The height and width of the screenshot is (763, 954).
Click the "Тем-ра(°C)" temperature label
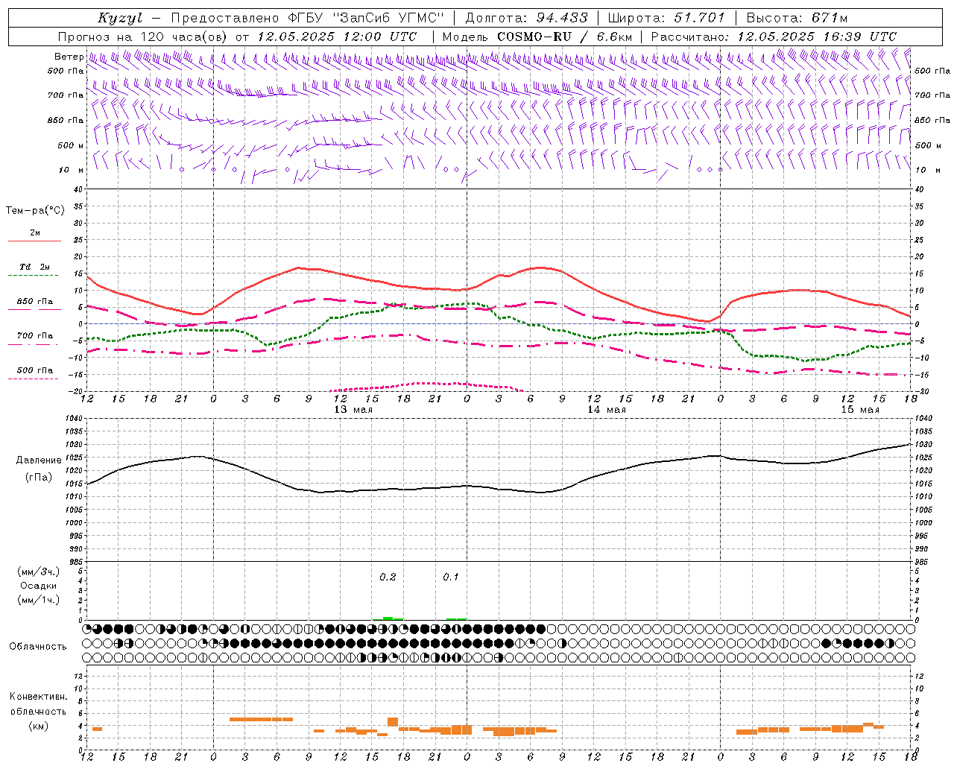pos(36,211)
